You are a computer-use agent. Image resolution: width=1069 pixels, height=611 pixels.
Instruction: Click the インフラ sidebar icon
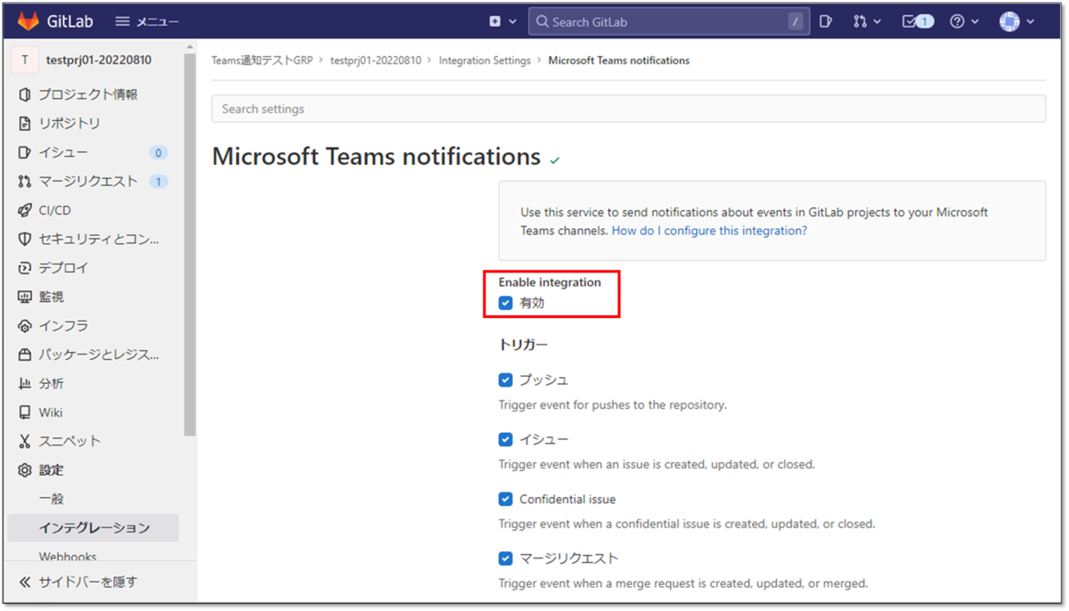24,326
